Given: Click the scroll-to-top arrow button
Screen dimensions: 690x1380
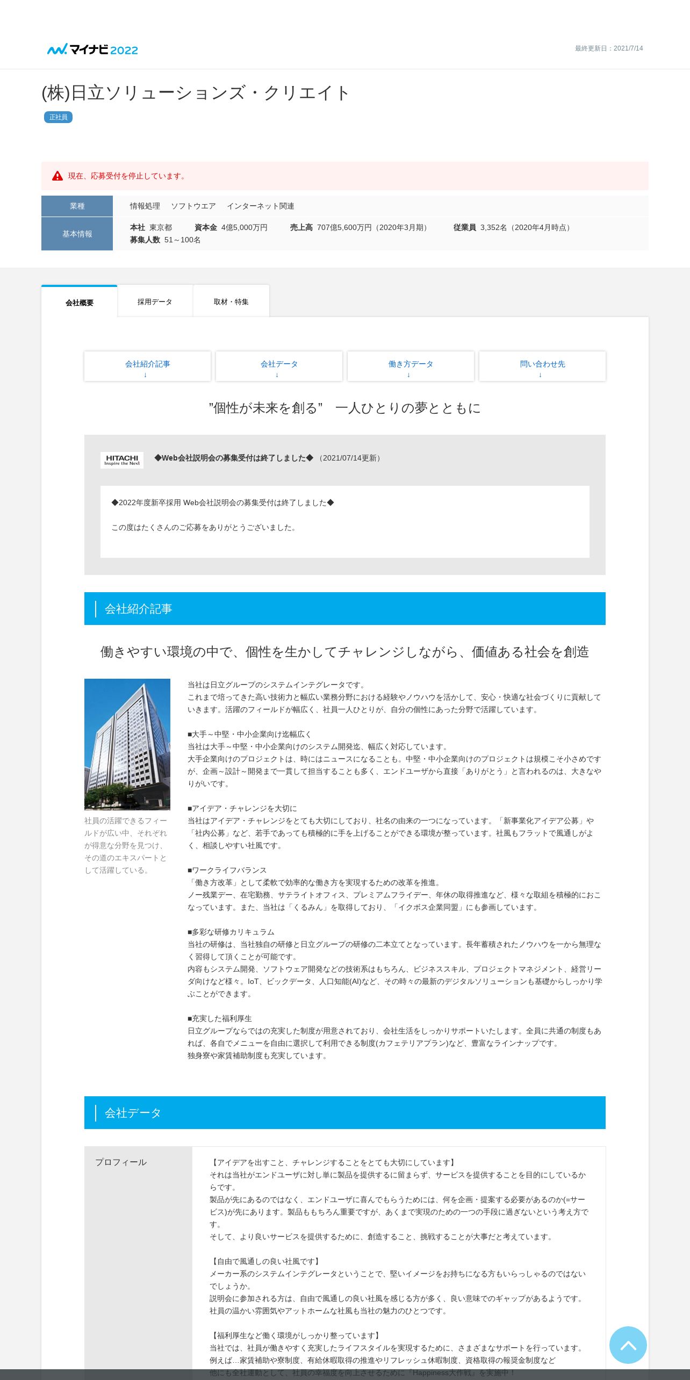Looking at the screenshot, I should [x=628, y=1345].
